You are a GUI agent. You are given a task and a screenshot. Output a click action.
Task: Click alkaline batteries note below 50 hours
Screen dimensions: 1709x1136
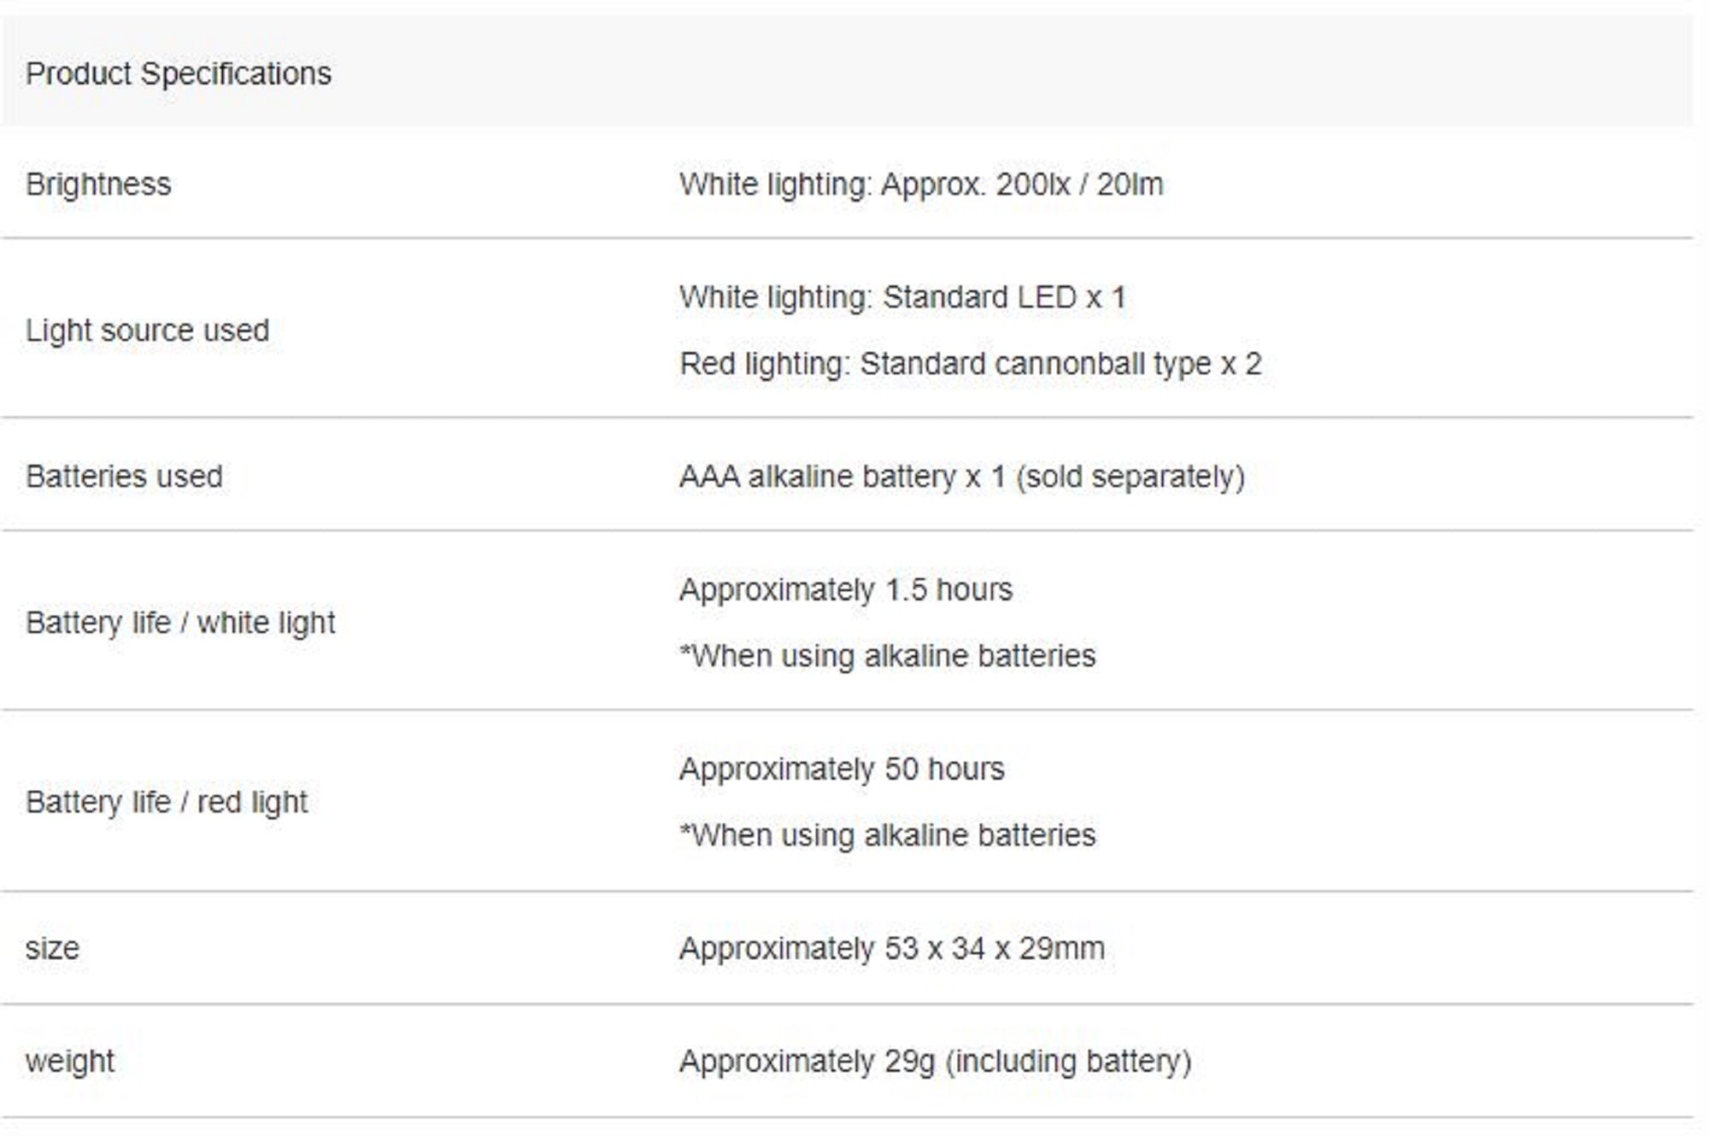(887, 835)
